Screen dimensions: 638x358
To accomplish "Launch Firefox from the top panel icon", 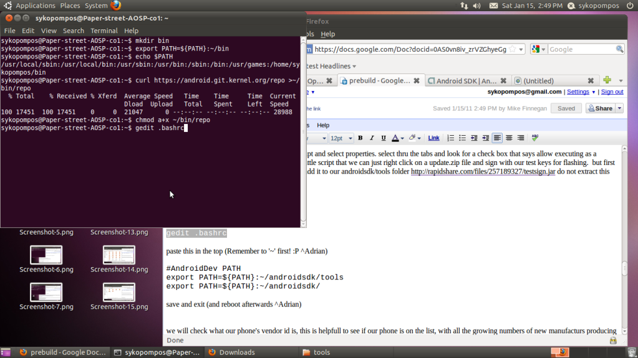I will pos(116,5).
